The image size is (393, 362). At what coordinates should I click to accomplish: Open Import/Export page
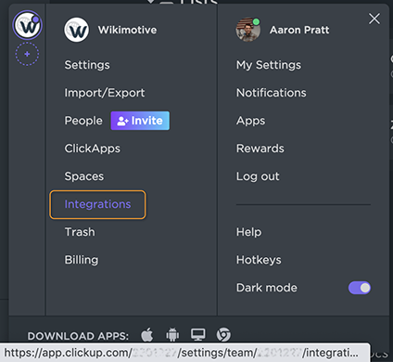105,93
